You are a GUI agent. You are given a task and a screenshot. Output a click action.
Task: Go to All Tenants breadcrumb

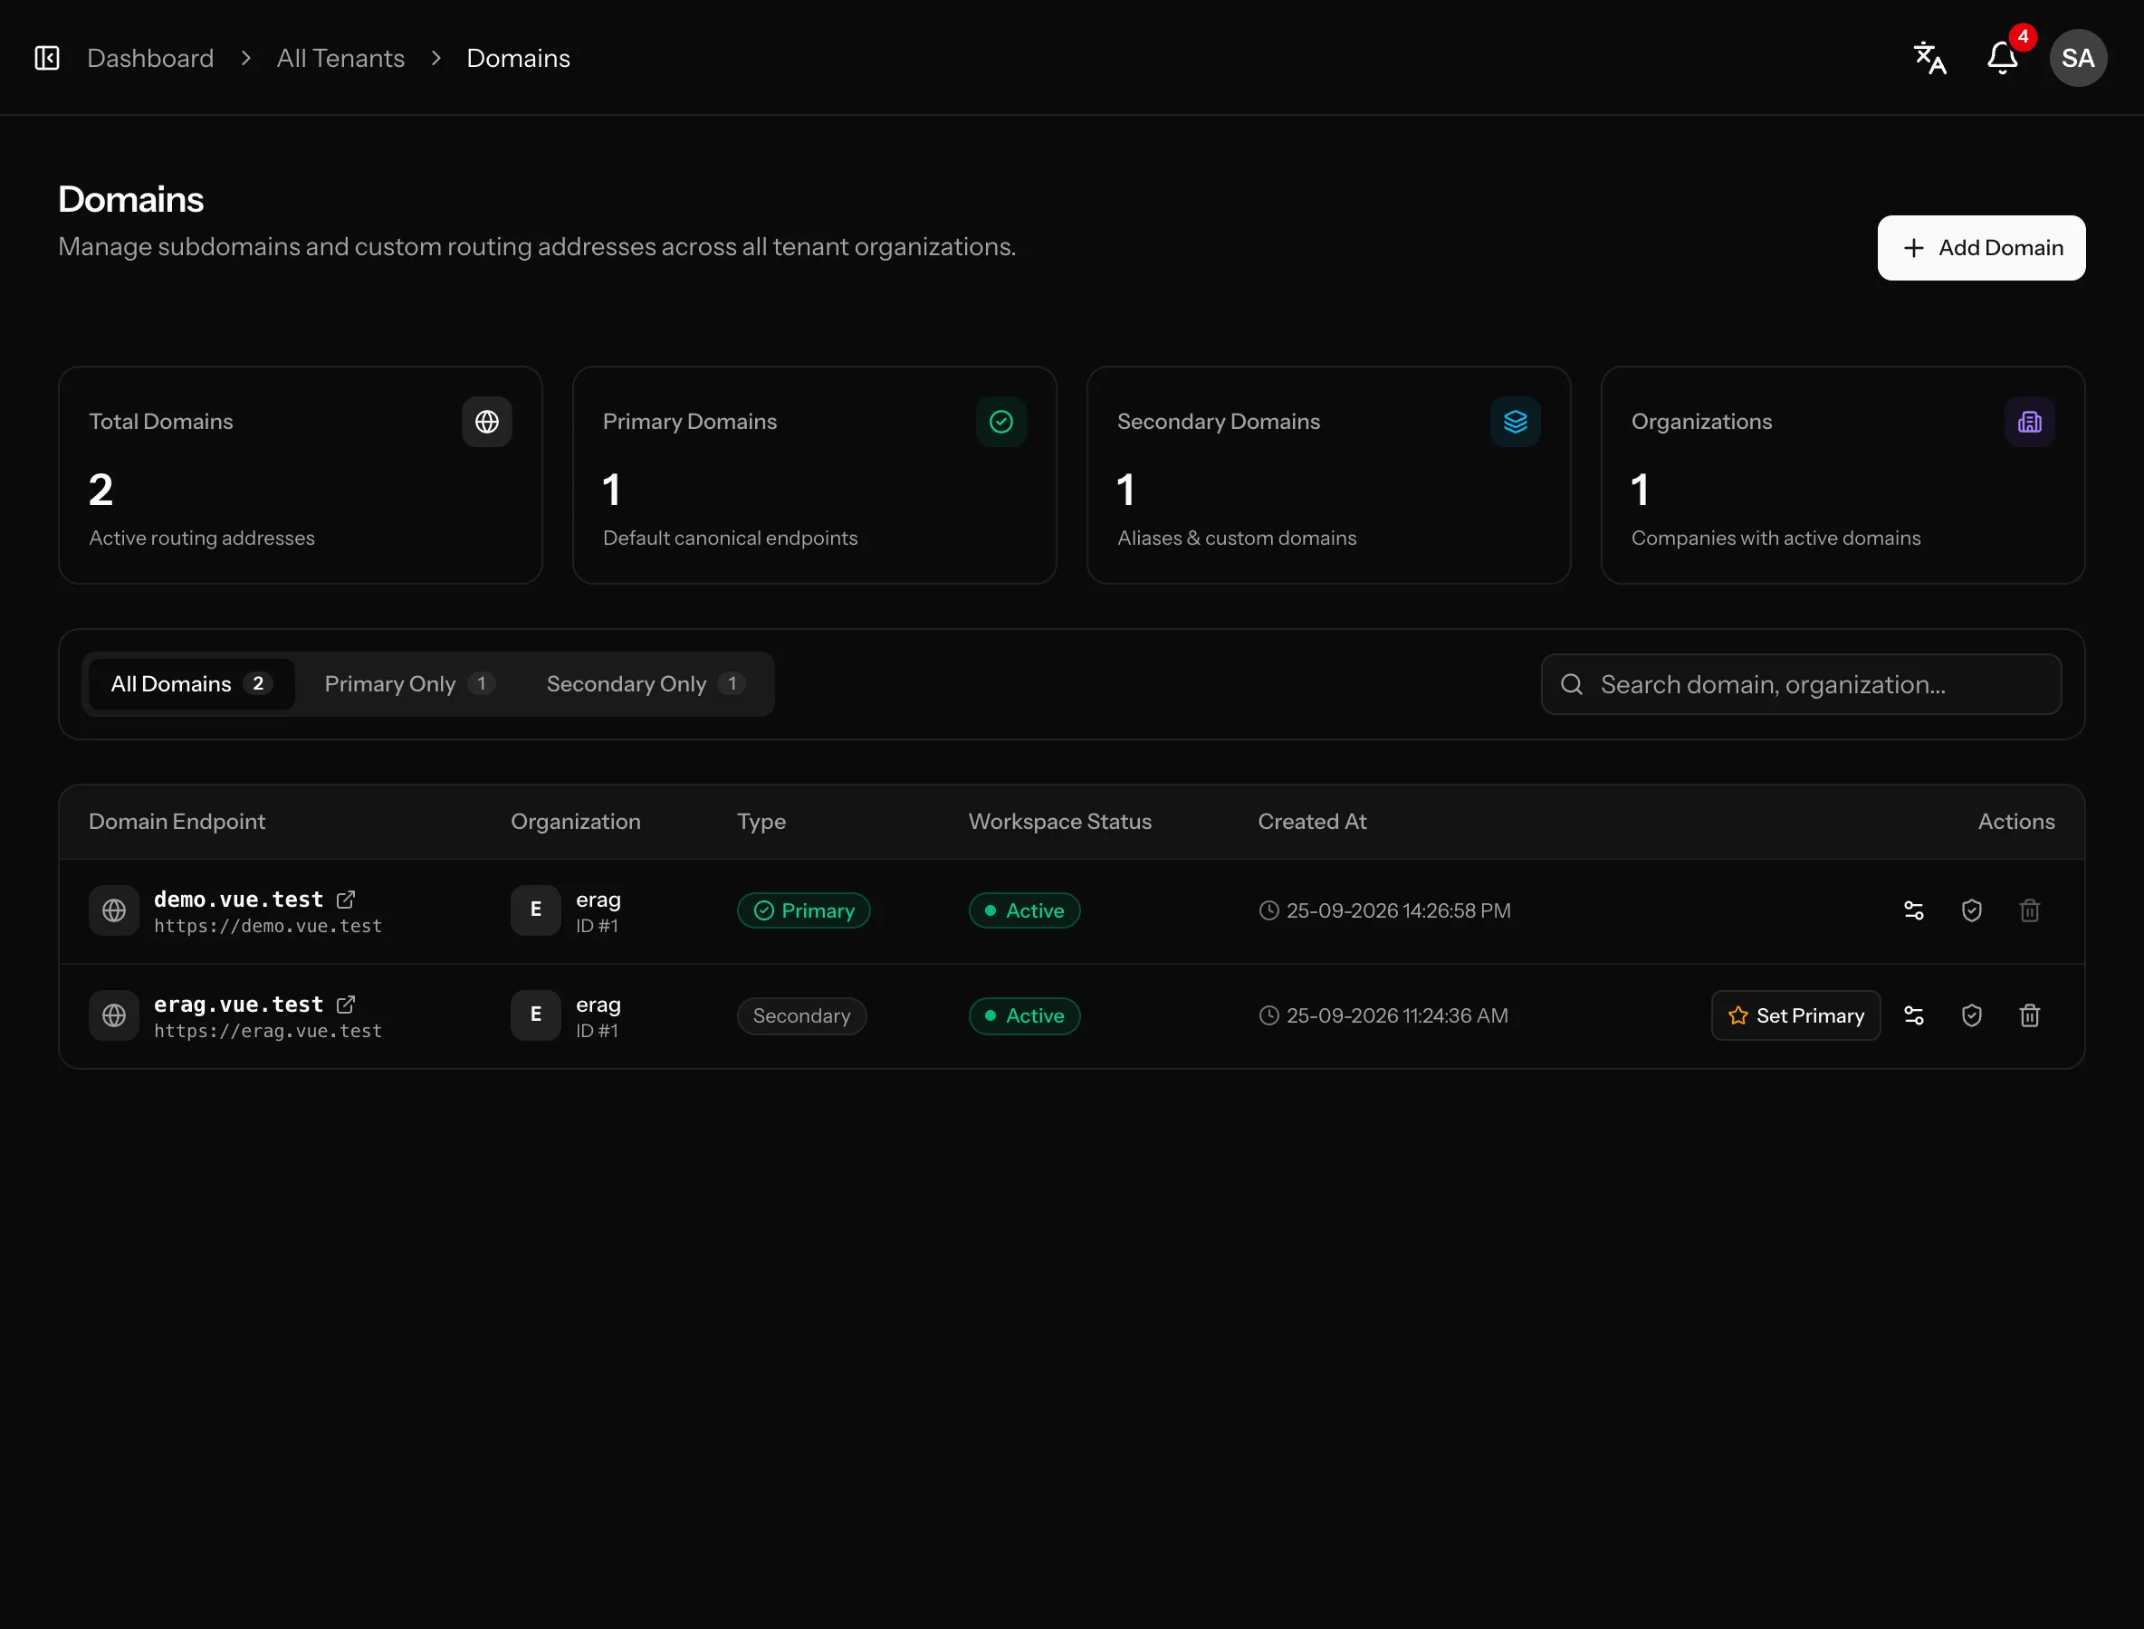tap(340, 58)
